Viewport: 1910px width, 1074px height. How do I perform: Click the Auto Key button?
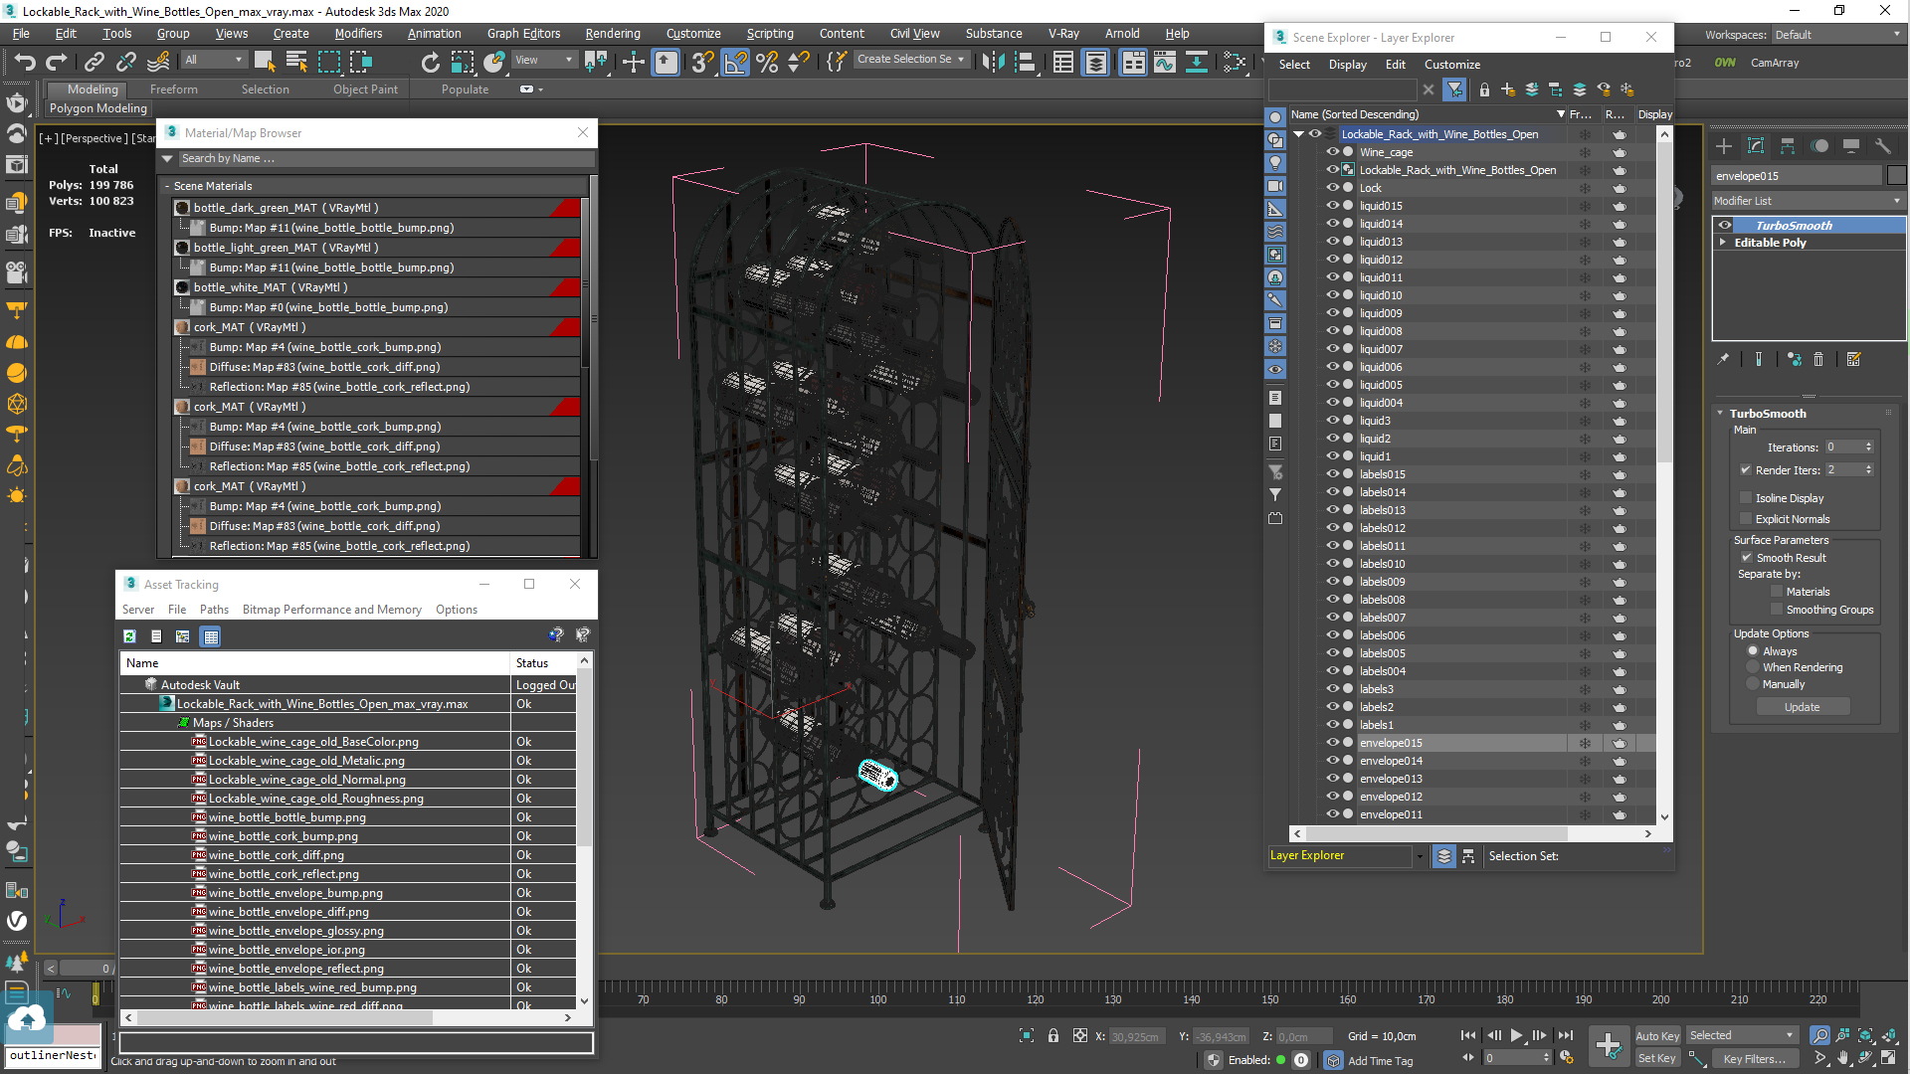pos(1656,1035)
